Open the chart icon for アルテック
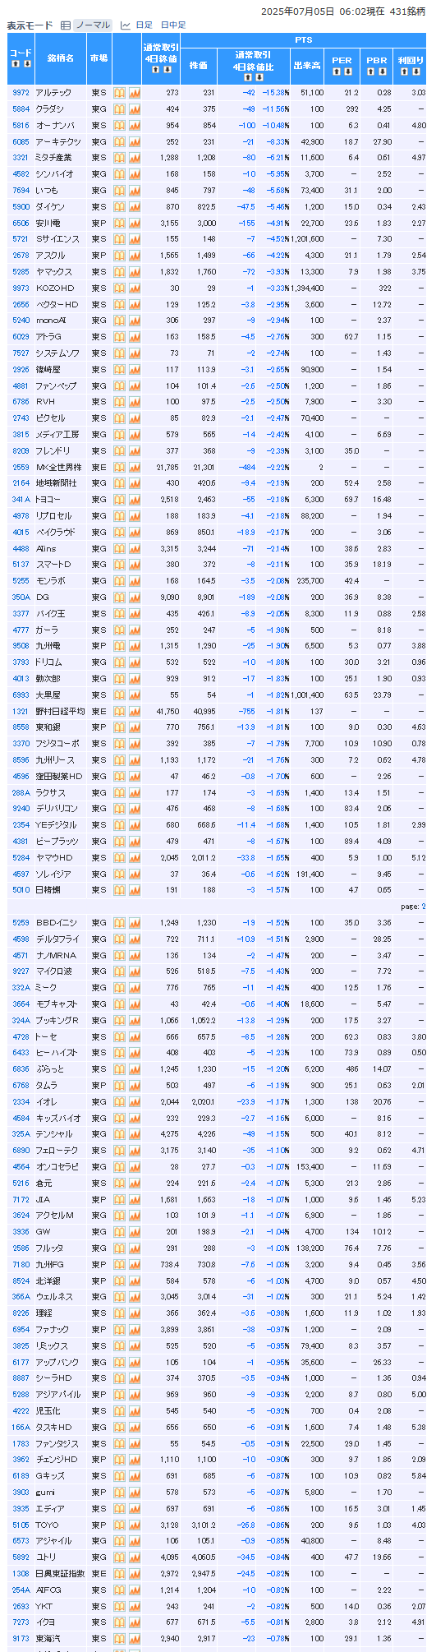The width and height of the screenshot is (436, 1652). pyautogui.click(x=135, y=93)
